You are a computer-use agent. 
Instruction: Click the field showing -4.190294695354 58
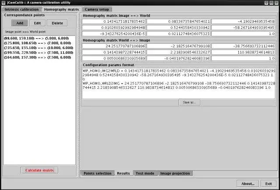pyautogui.click(x=243, y=21)
